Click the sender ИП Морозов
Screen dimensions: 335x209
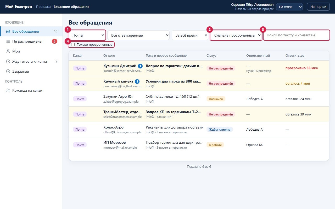pyautogui.click(x=115, y=142)
